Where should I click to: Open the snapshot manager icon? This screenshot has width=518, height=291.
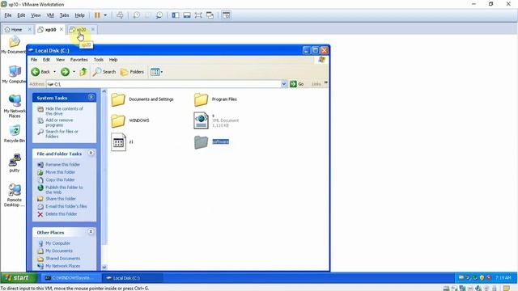coord(159,15)
